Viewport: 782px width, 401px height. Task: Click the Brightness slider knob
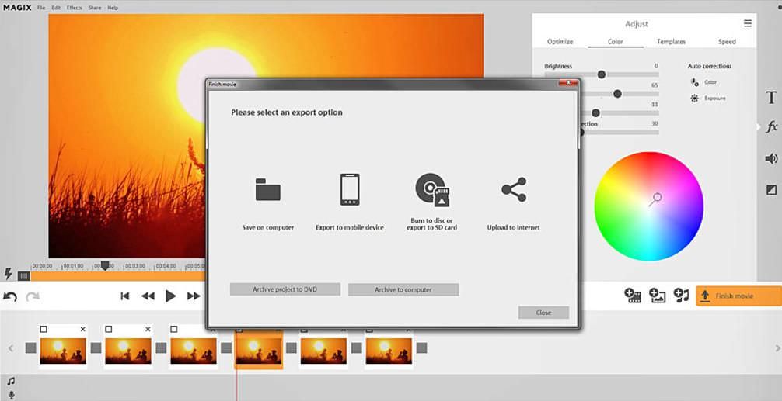click(x=602, y=74)
